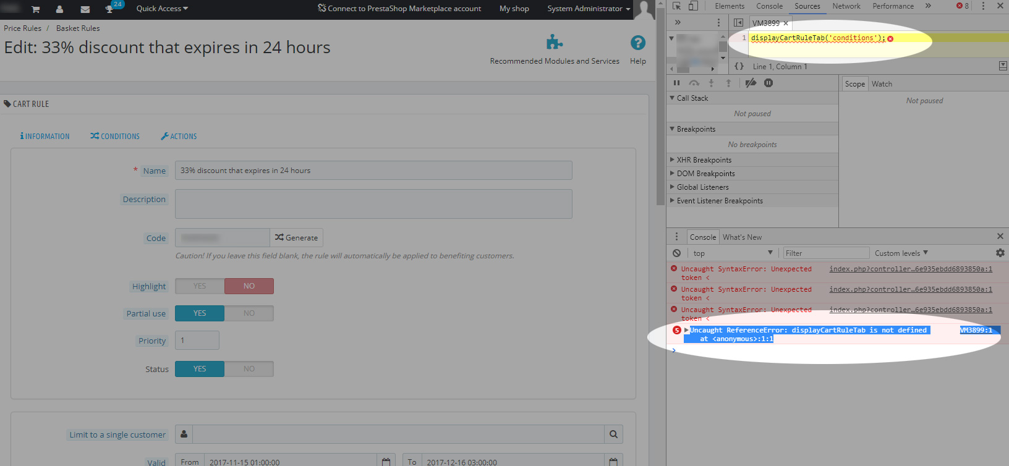
Task: Click the Recommended Modules puzzle icon
Action: coord(555,42)
